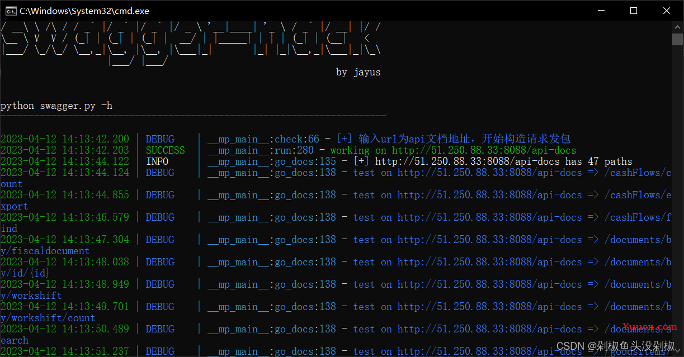Click the Chinese message after [+] on first log line
Image resolution: width=684 pixels, height=357 pixels.
click(465, 139)
